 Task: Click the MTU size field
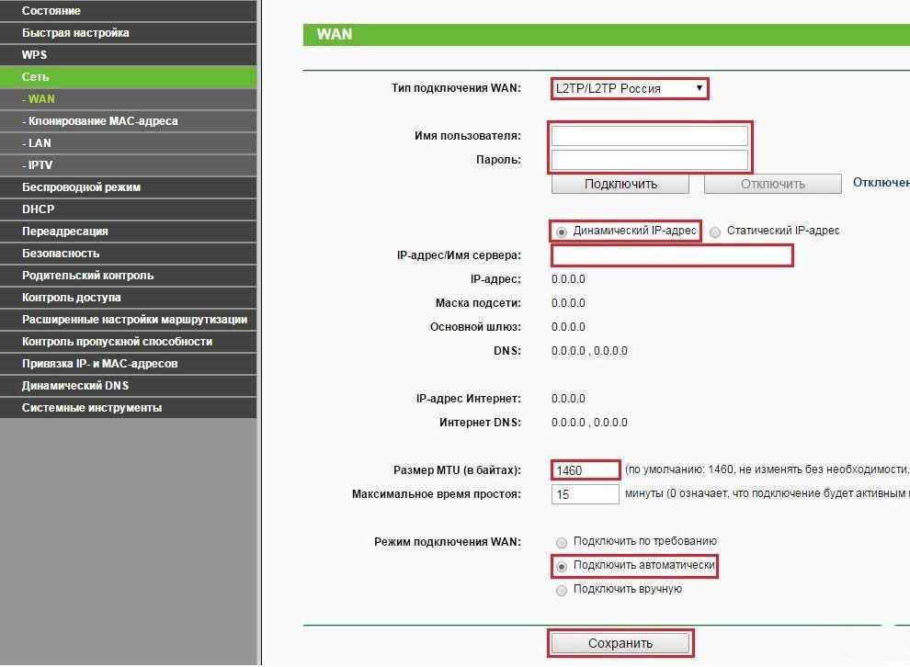coord(586,470)
